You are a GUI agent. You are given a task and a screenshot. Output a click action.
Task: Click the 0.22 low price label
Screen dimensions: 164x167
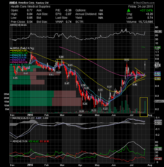[x=105, y=109]
